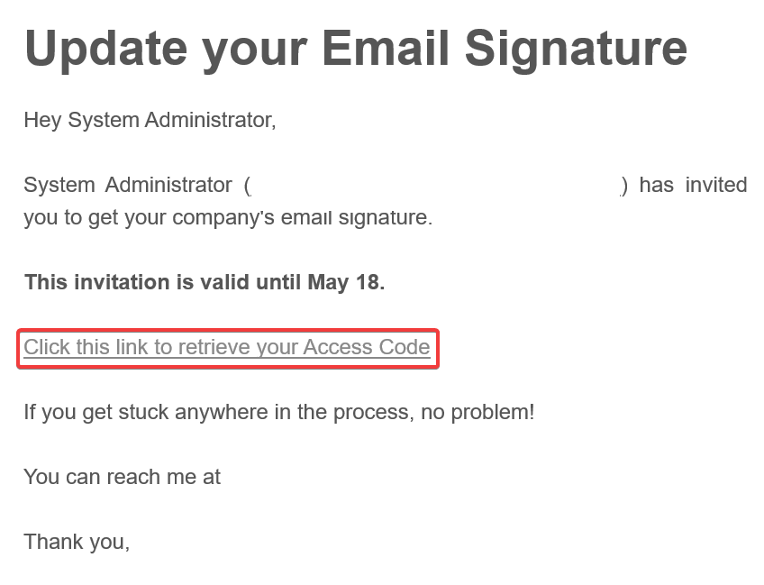Click the words "has invited"
The height and width of the screenshot is (585, 764).
point(693,185)
